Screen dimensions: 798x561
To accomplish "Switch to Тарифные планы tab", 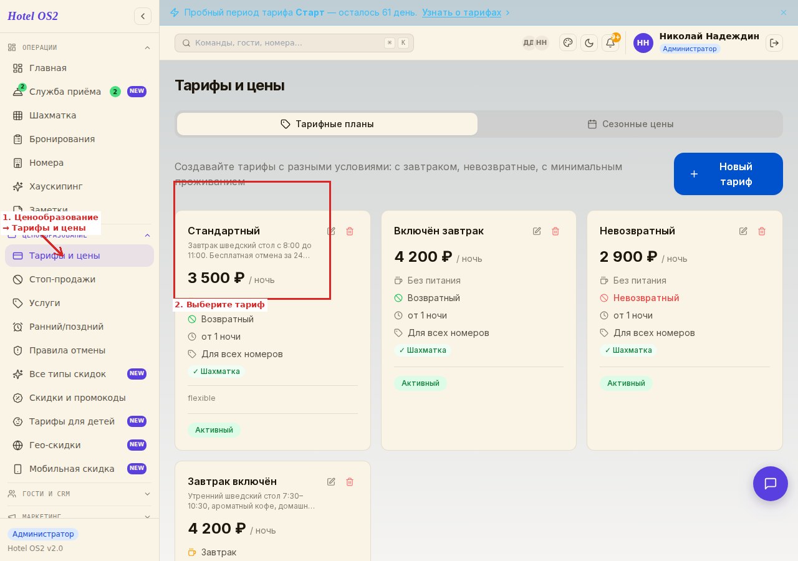I will (327, 124).
